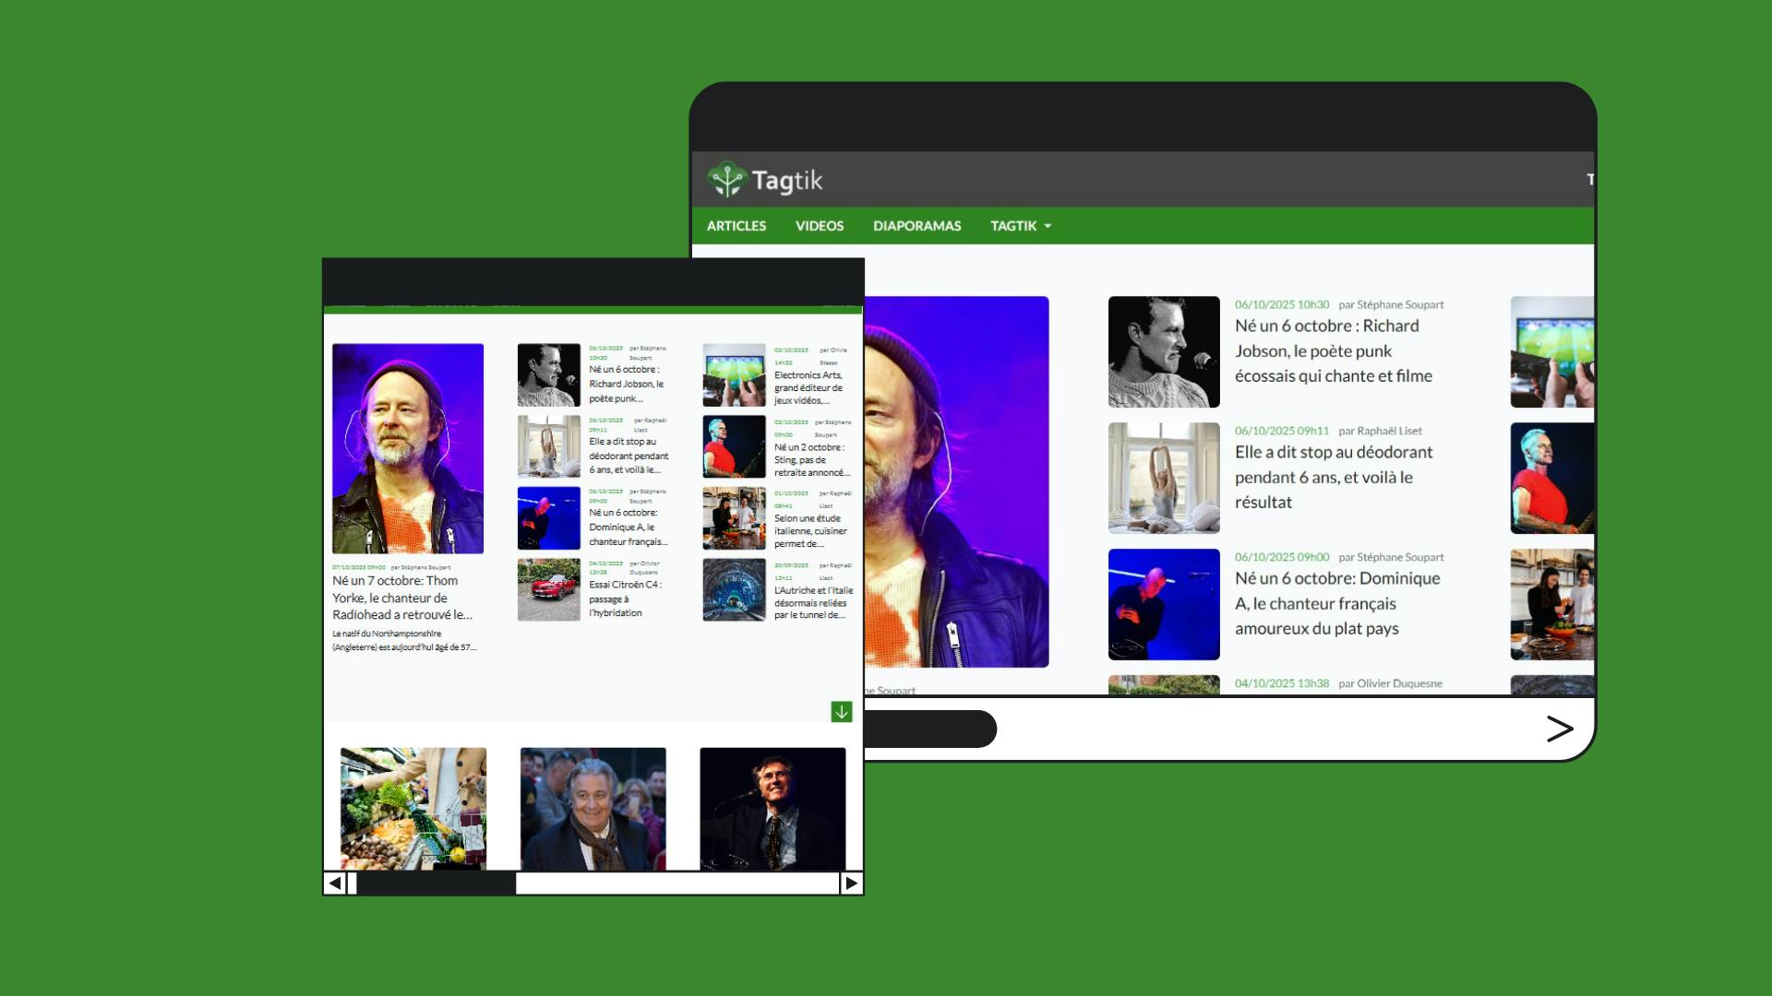Open the VIDEOS menu item
Viewport: 1772px width, 996px height.
(x=819, y=226)
